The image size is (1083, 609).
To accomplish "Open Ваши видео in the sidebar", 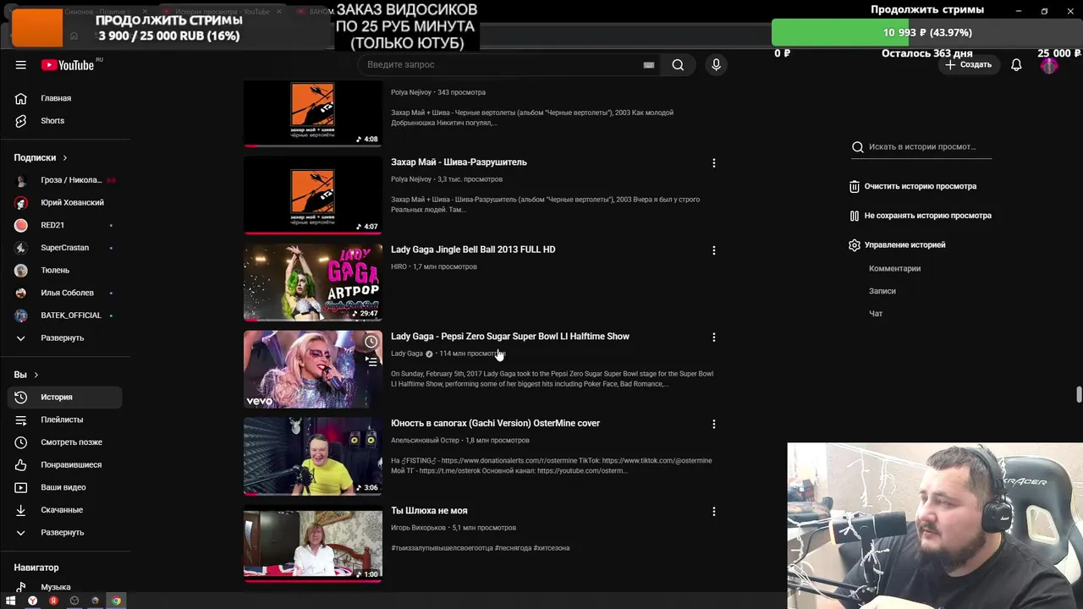I will (x=64, y=487).
